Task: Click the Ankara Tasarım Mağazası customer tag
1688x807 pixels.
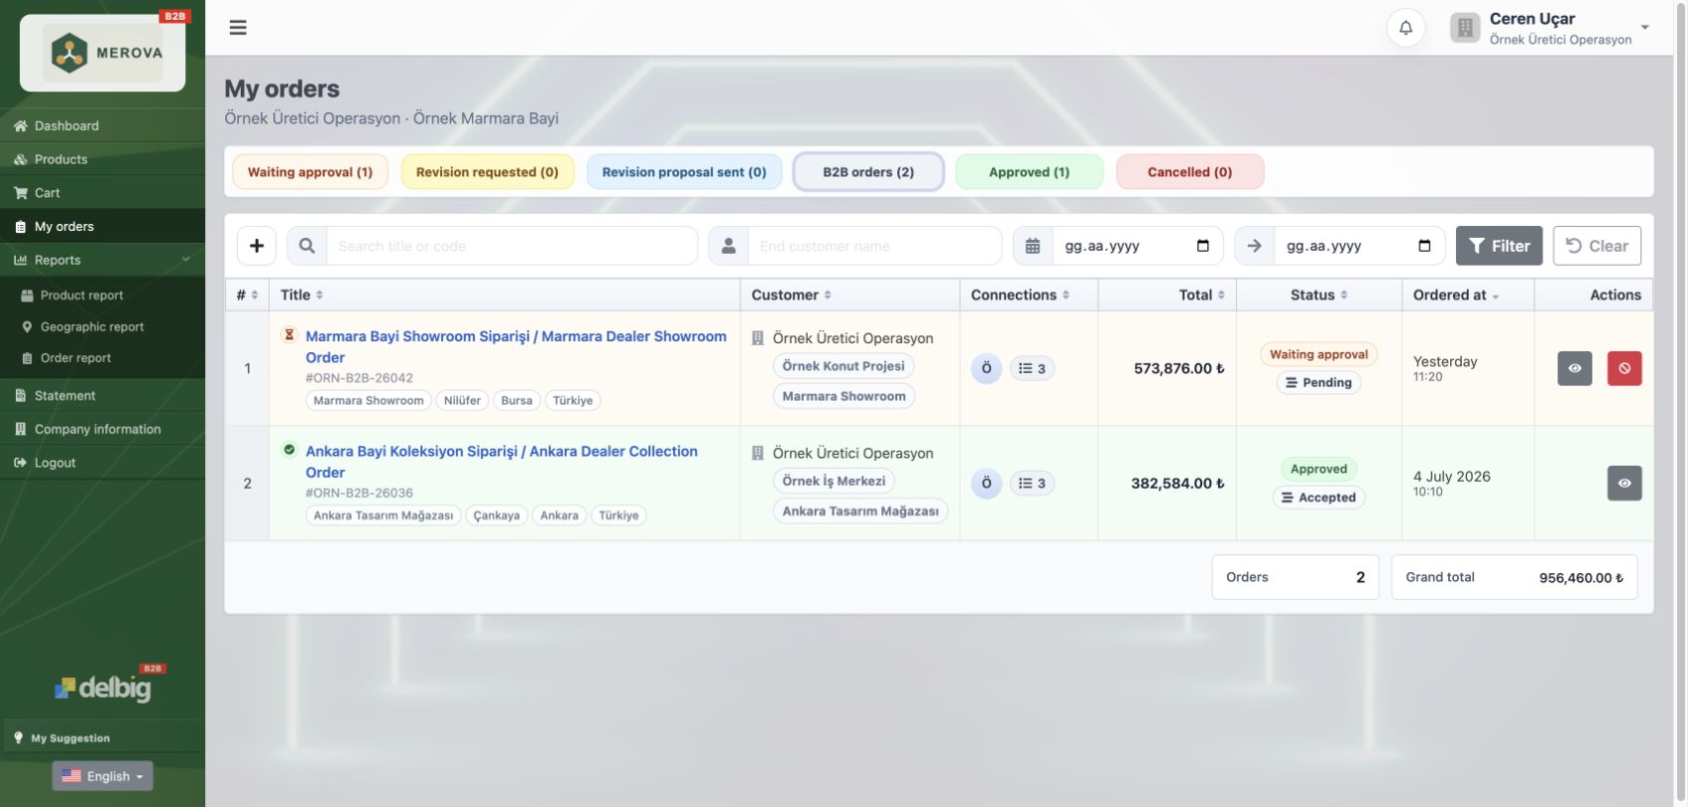Action: (x=860, y=511)
